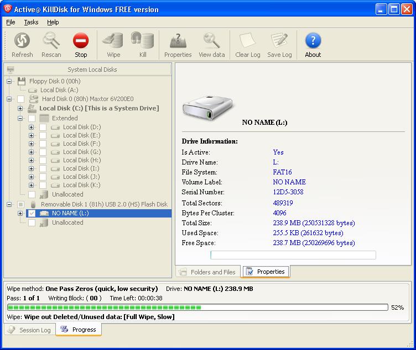Select Local Disk (J:) in the tree

pyautogui.click(x=82, y=177)
